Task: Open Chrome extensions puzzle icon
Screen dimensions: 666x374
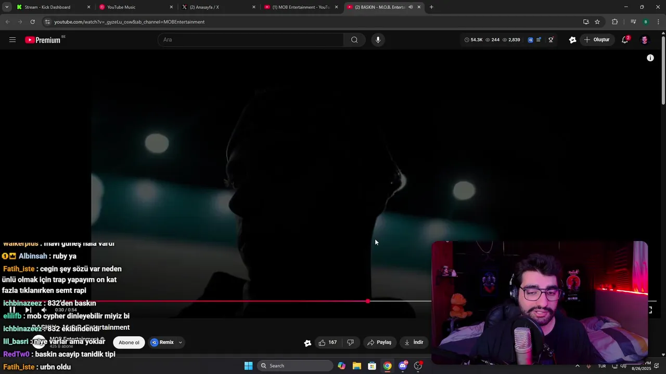Action: pos(615,22)
